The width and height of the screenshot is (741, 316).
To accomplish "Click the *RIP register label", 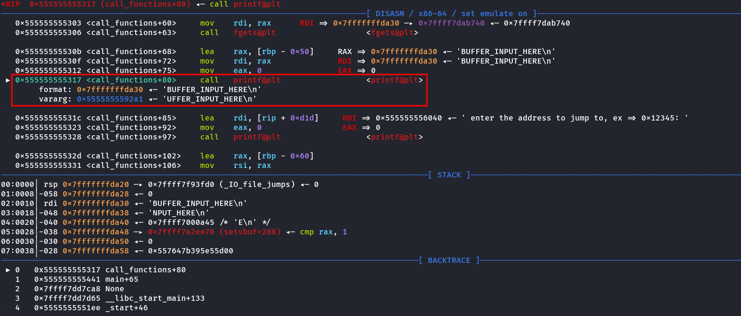I will (10, 4).
